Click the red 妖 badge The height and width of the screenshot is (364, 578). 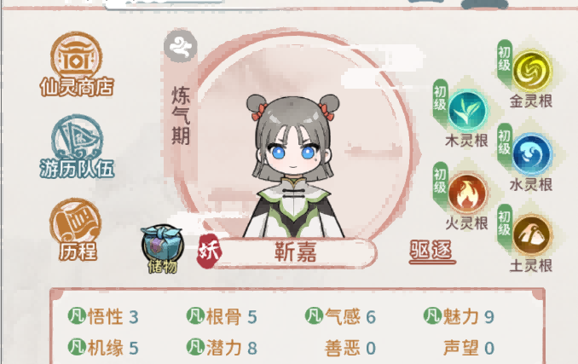point(209,251)
